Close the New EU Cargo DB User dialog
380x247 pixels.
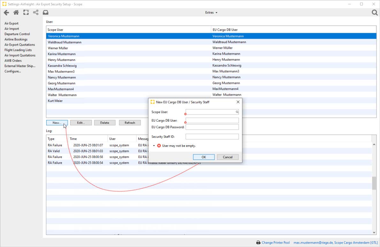coord(238,102)
